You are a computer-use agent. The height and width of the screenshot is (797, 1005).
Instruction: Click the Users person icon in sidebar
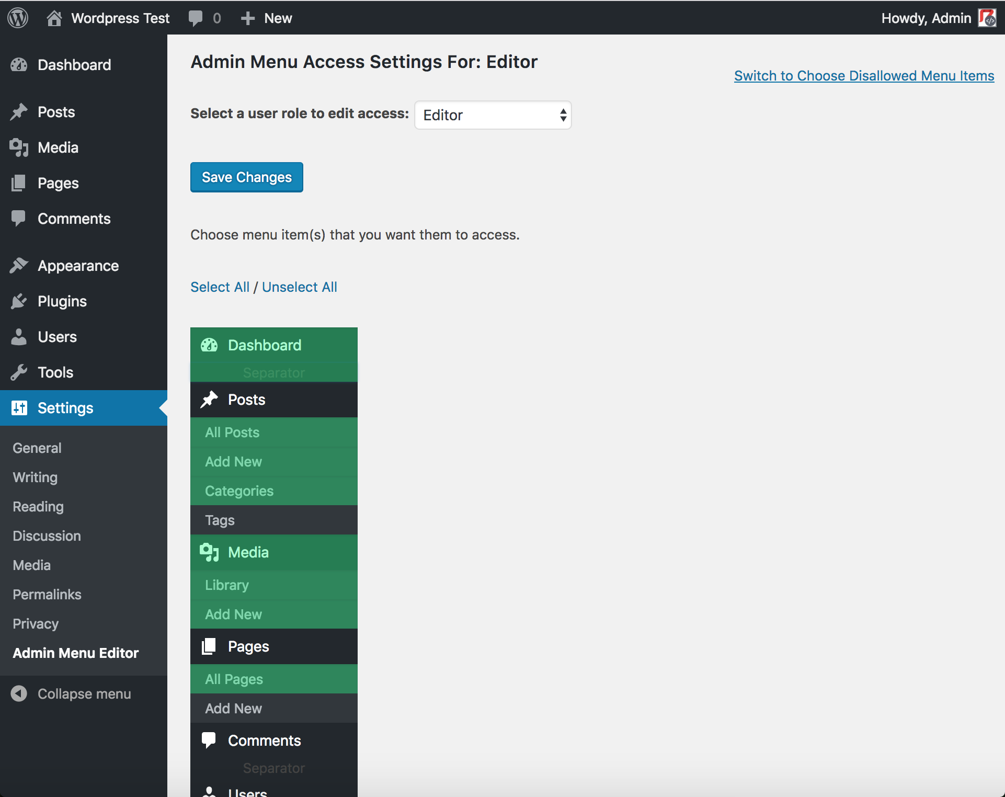[x=19, y=337]
